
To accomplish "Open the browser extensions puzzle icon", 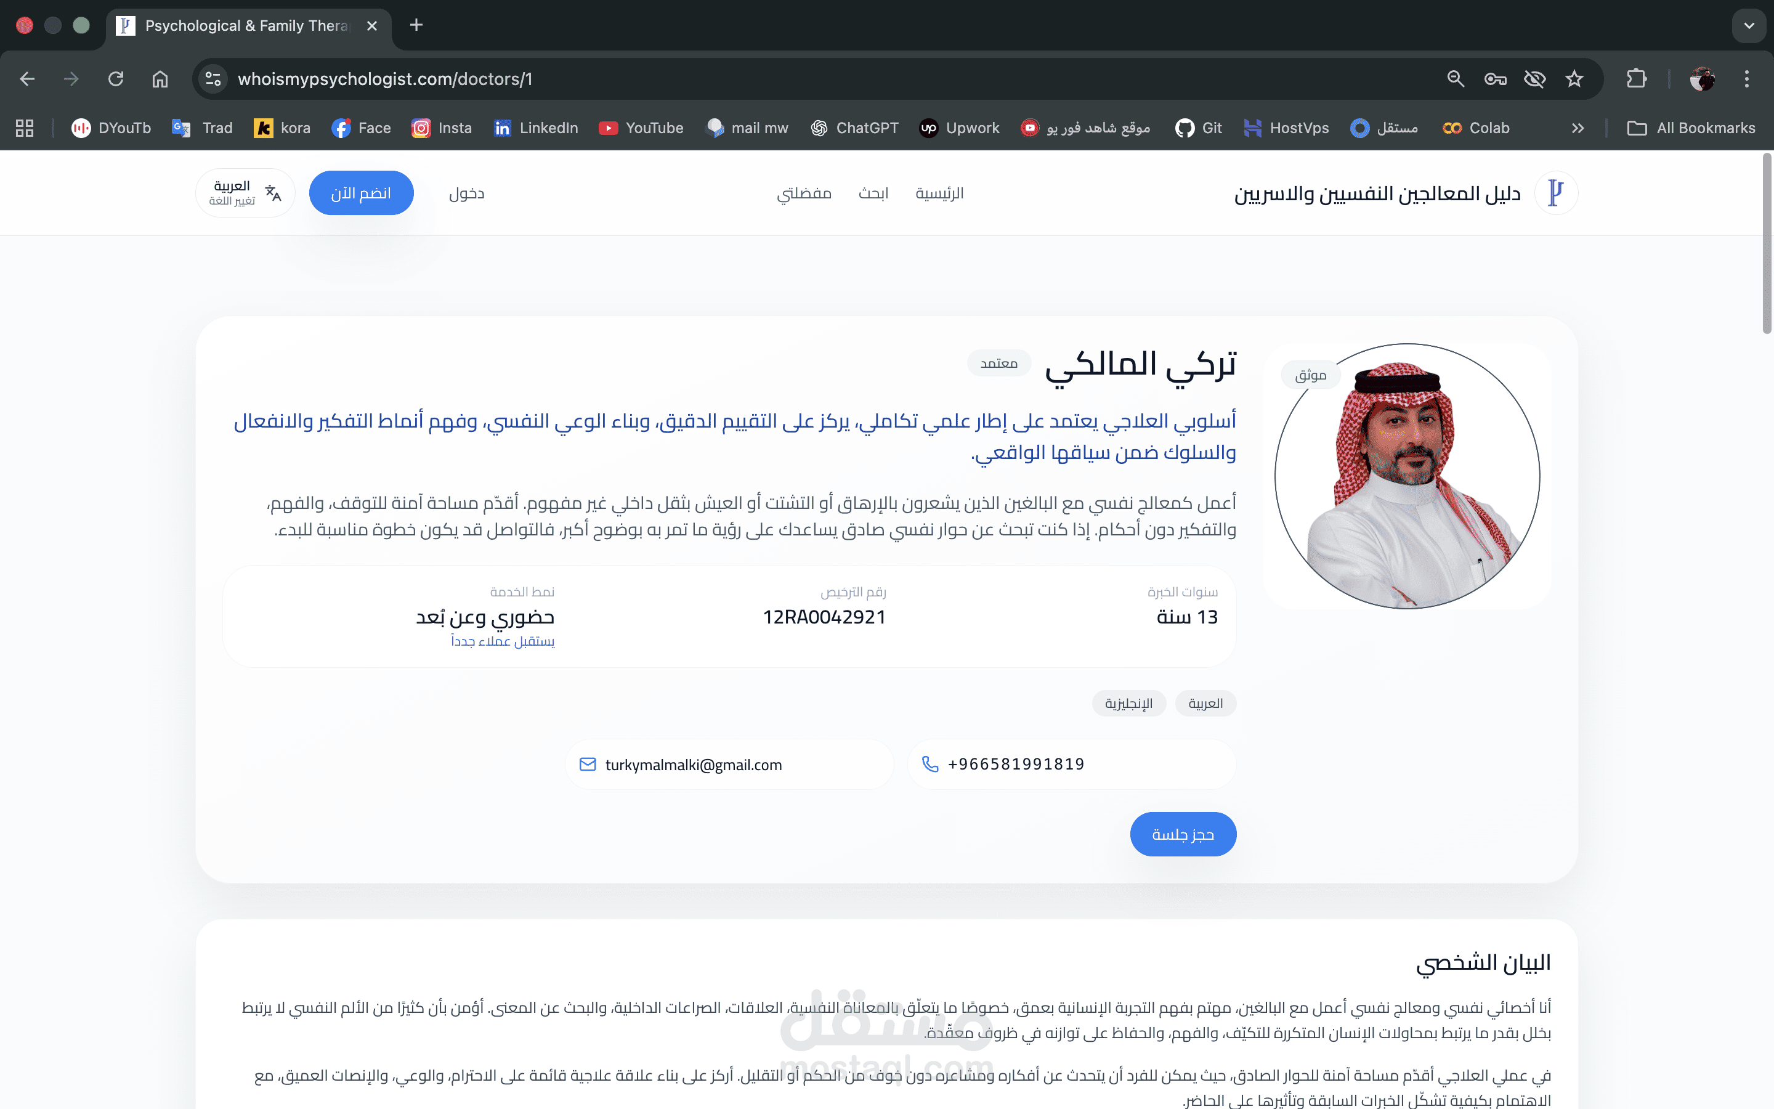I will click(x=1636, y=78).
